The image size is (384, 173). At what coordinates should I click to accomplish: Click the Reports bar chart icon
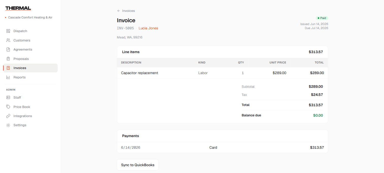coord(8,77)
